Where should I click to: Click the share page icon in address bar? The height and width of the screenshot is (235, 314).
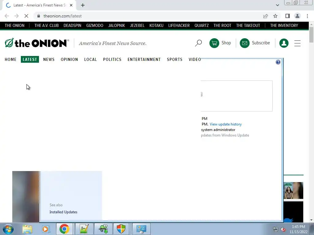coord(266,16)
